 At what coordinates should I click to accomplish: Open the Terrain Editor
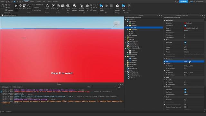[47, 7]
